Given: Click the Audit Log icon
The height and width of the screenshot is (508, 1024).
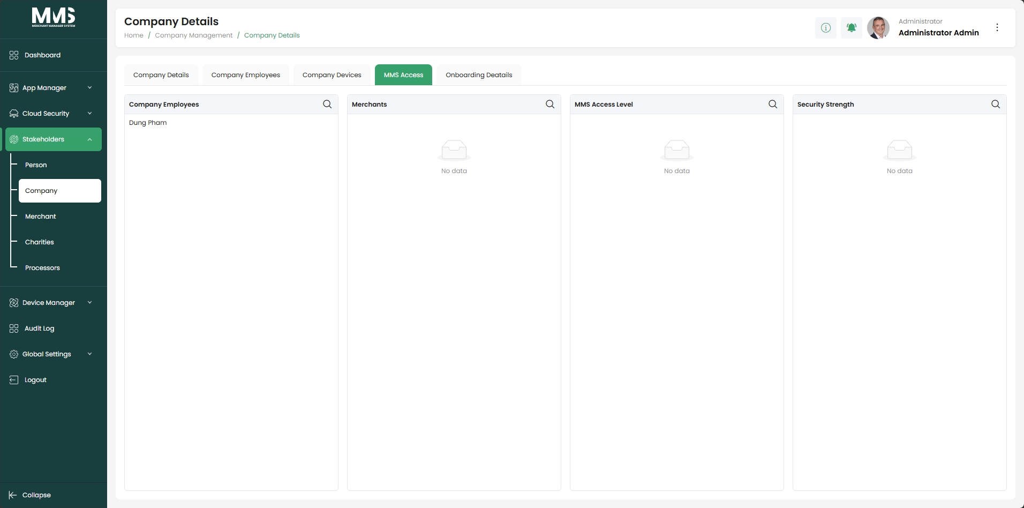Looking at the screenshot, I should (14, 328).
